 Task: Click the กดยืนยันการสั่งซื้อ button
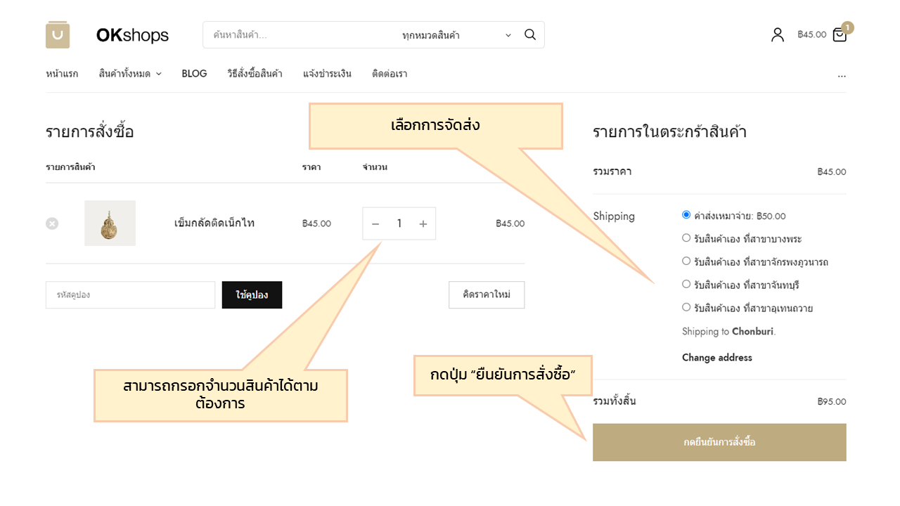[719, 442]
